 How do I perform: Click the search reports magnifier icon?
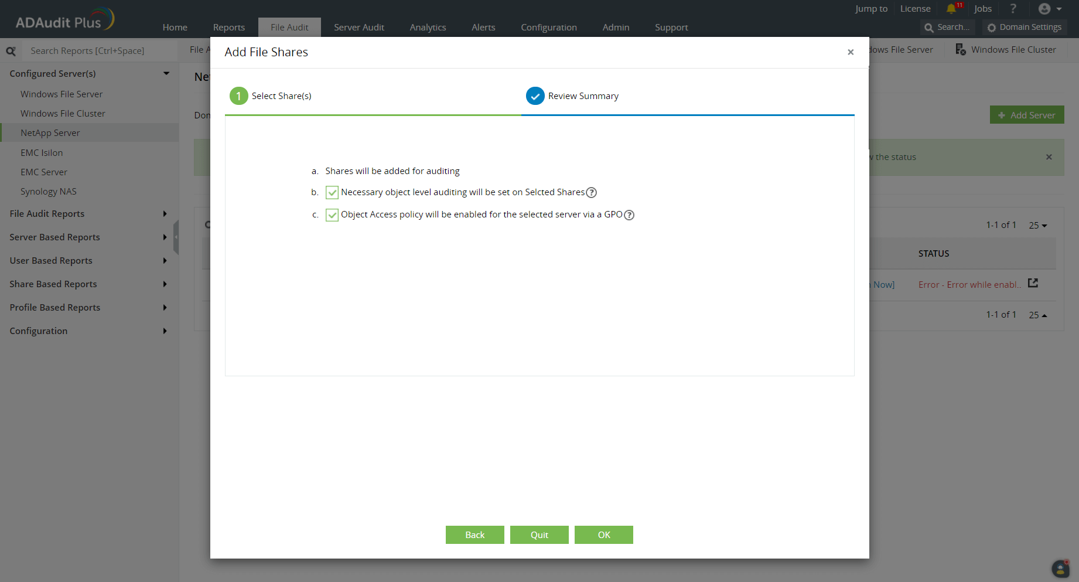pyautogui.click(x=11, y=51)
